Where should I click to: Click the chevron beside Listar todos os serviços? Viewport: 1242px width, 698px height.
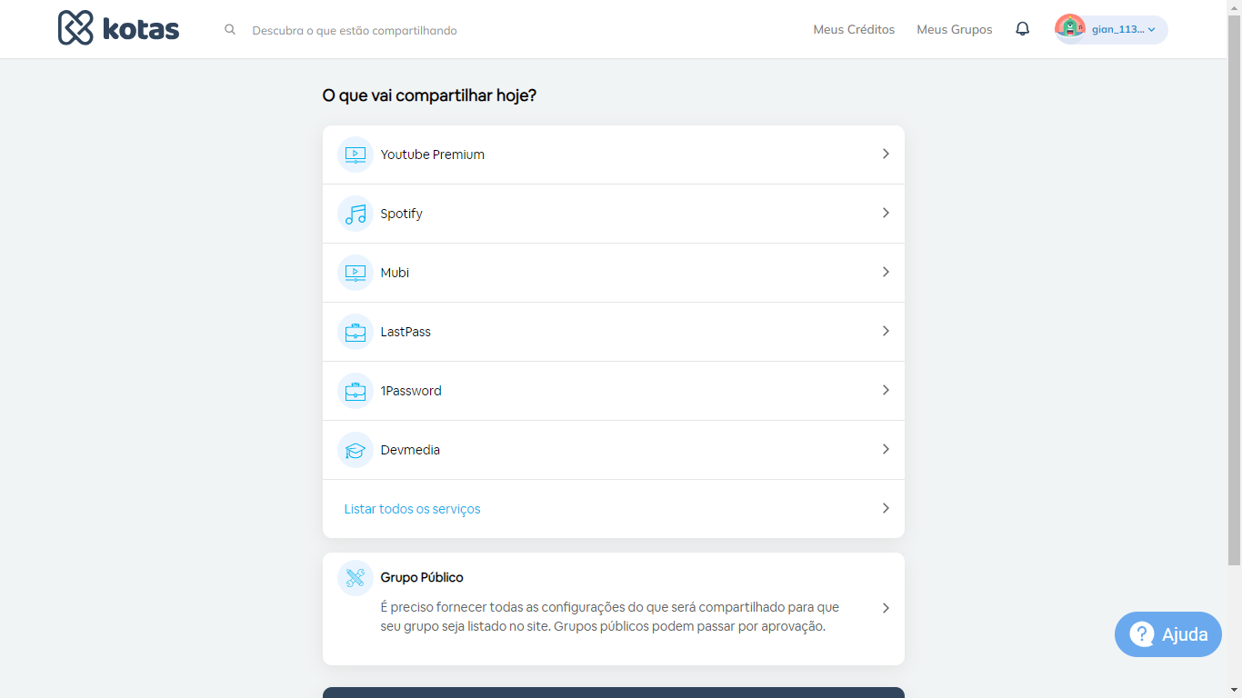click(886, 508)
